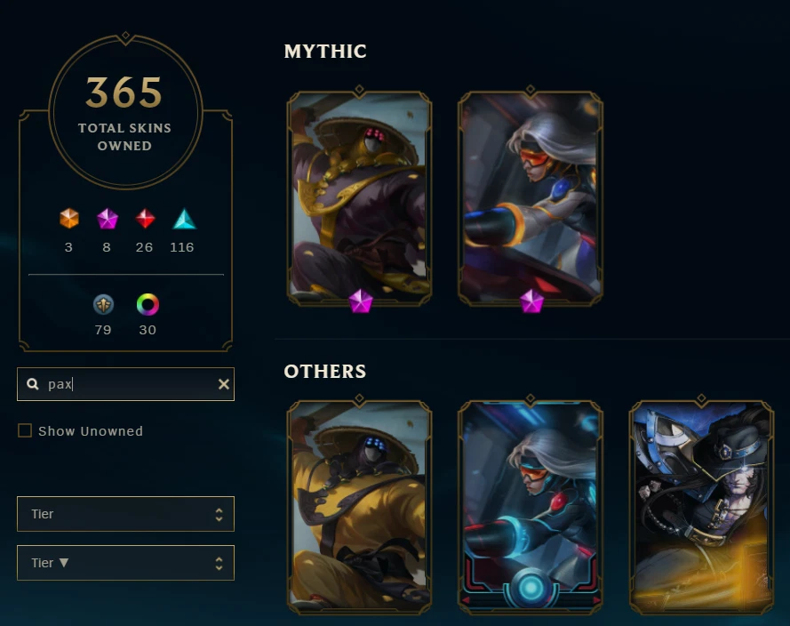Click the magnifier icon in search box

click(x=33, y=384)
